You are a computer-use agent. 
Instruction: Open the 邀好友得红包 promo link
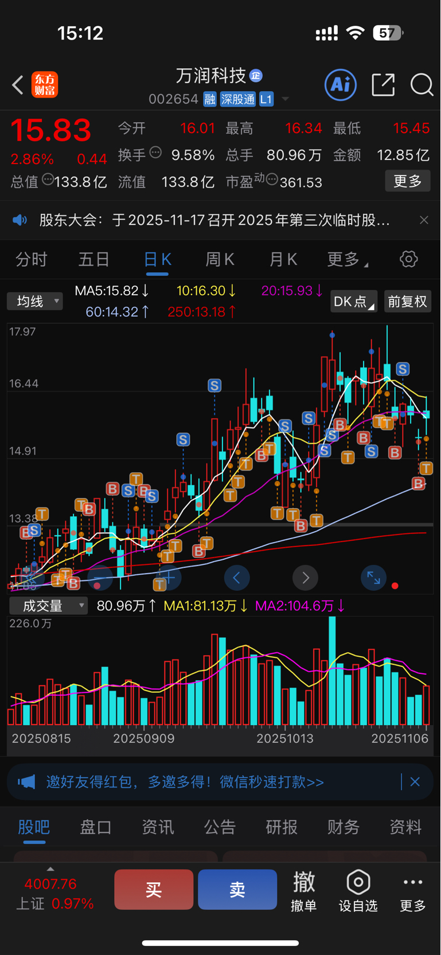click(185, 782)
